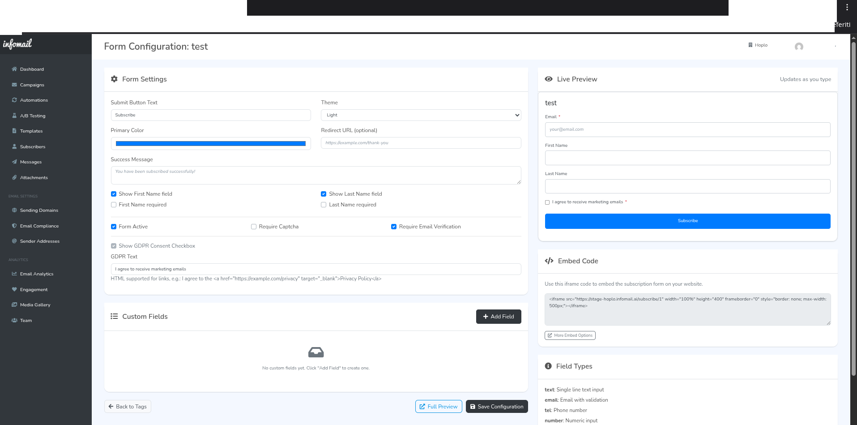Click the A/B Testing flask icon
This screenshot has width=857, height=425.
14,116
